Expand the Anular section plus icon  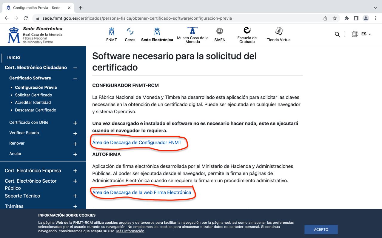coord(75,154)
